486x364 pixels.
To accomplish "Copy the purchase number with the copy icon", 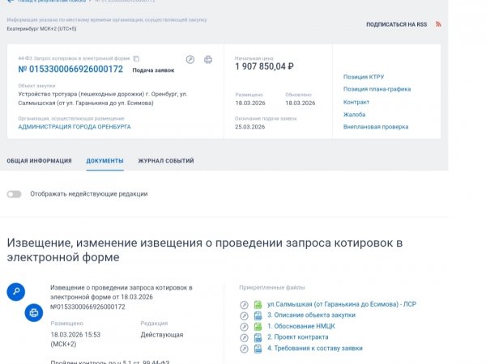I will 136,58.
